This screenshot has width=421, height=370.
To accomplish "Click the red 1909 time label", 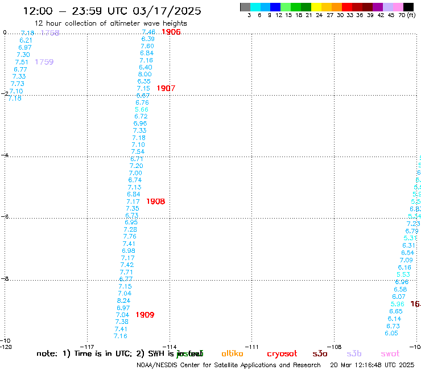I will pos(145,315).
